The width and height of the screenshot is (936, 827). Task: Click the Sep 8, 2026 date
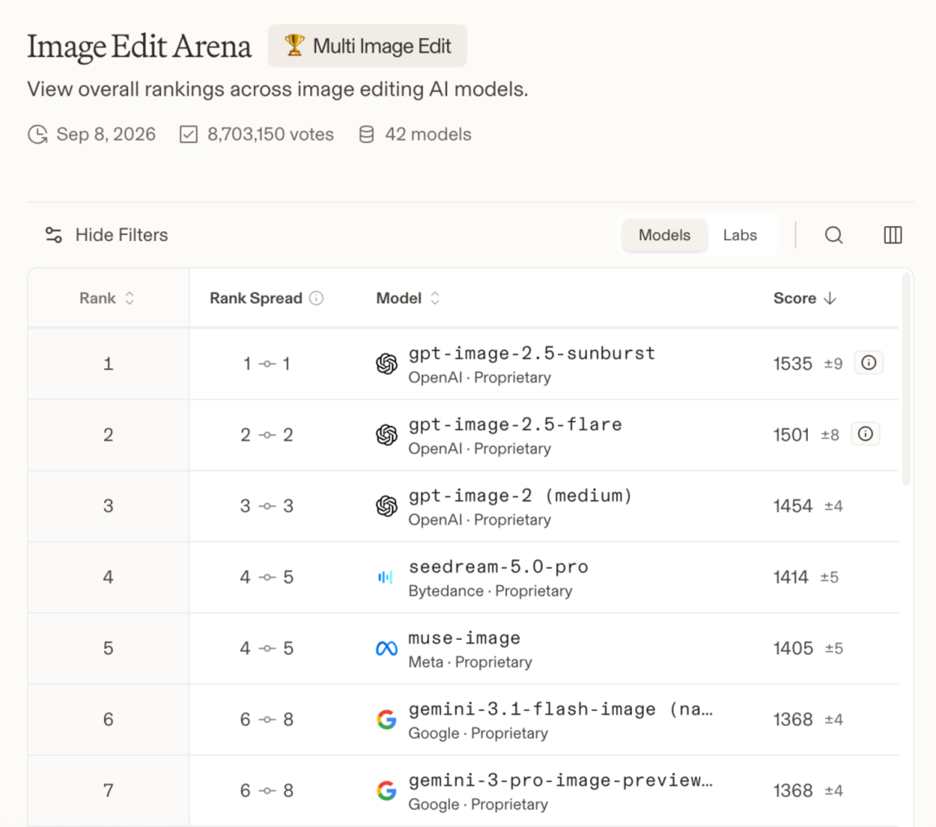(x=106, y=135)
